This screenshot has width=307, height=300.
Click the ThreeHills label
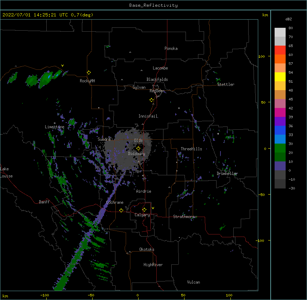tap(191, 149)
